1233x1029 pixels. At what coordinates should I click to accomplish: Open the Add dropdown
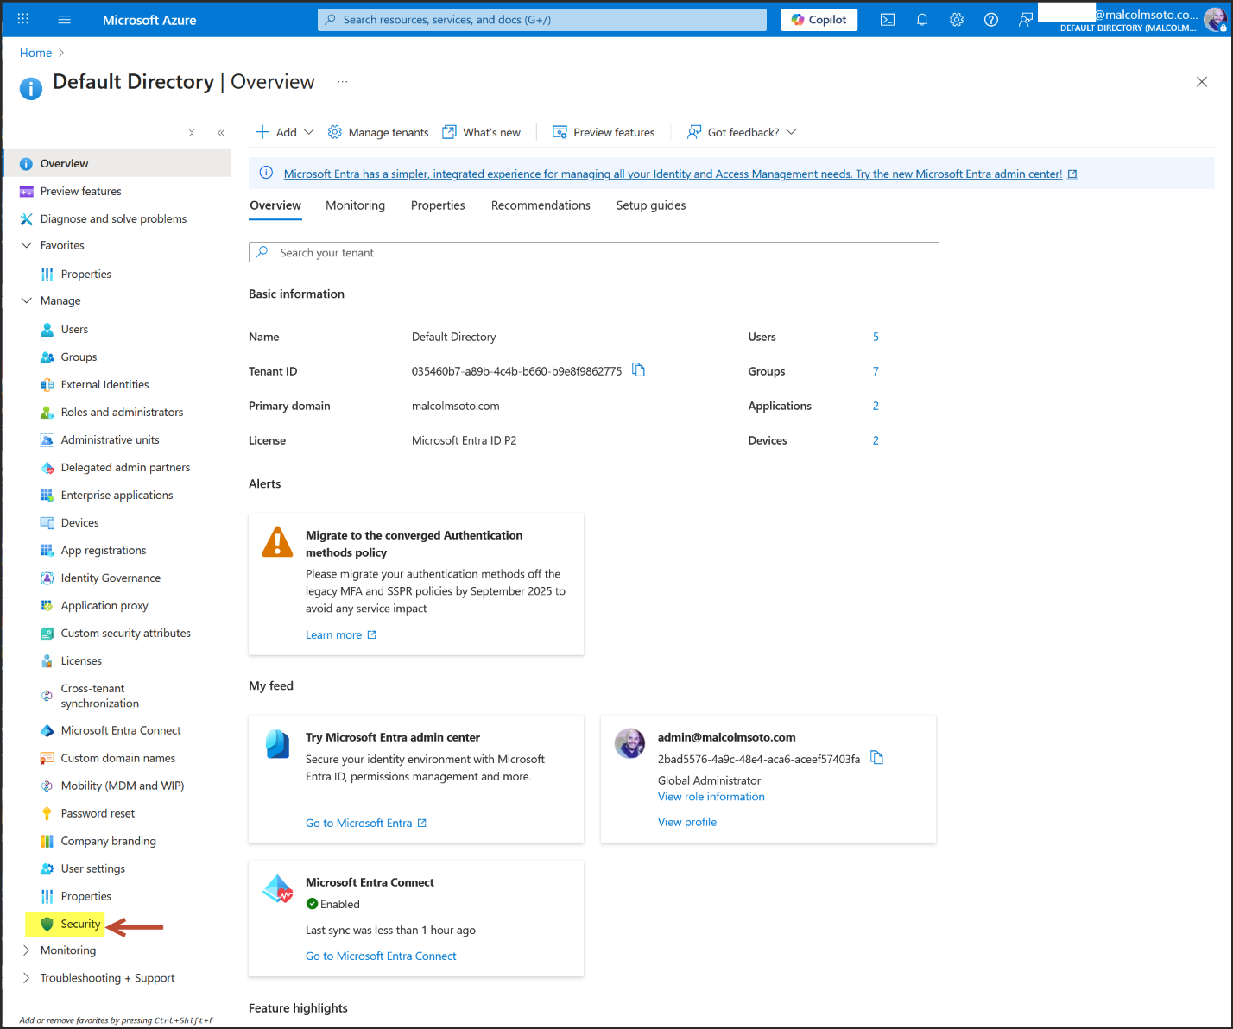[x=285, y=132]
